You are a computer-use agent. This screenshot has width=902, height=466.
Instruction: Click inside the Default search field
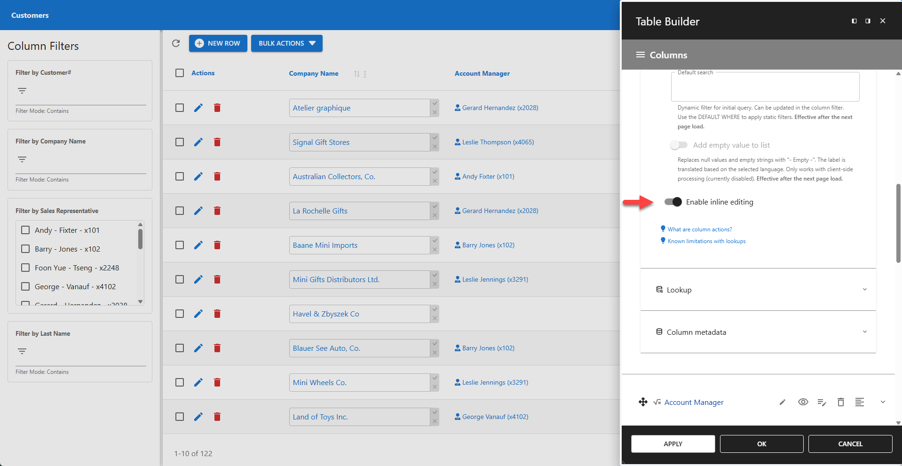[x=765, y=87]
